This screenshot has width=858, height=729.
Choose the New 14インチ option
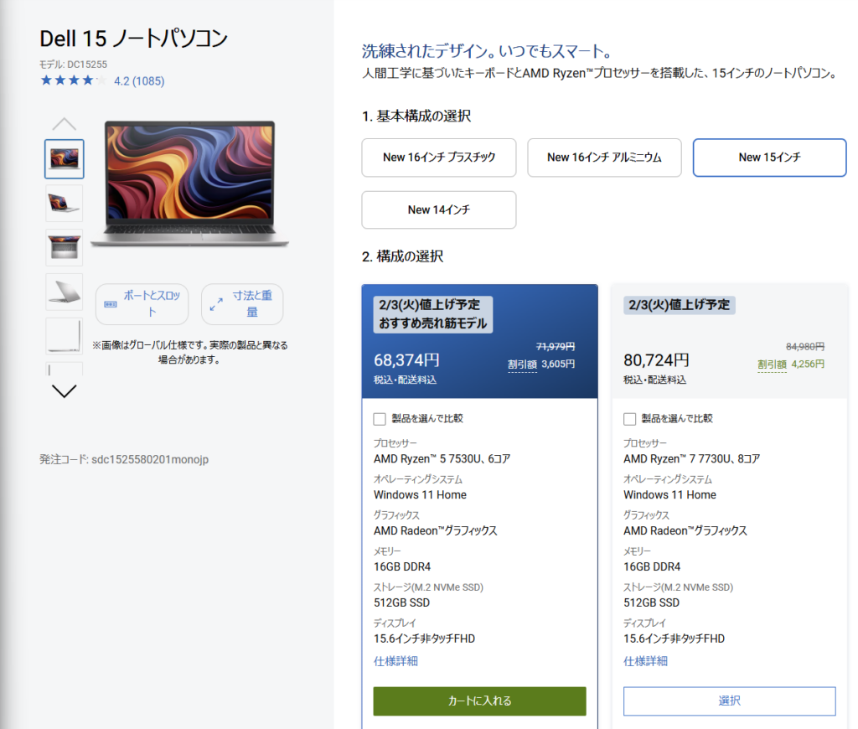[x=439, y=210]
